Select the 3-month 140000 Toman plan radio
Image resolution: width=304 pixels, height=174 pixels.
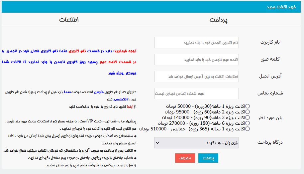pyautogui.click(x=247, y=117)
